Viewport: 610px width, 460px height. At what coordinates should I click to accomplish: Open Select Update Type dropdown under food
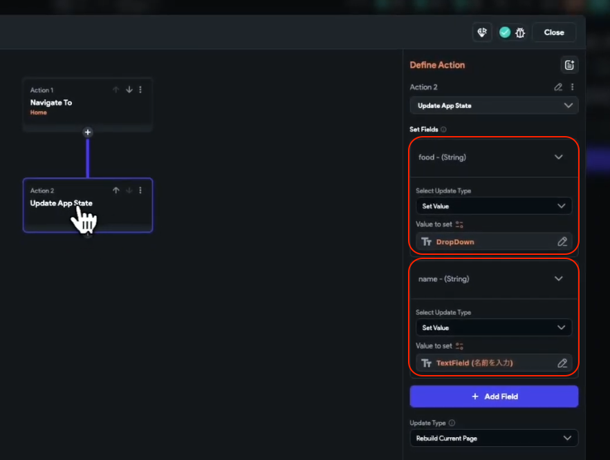click(494, 206)
